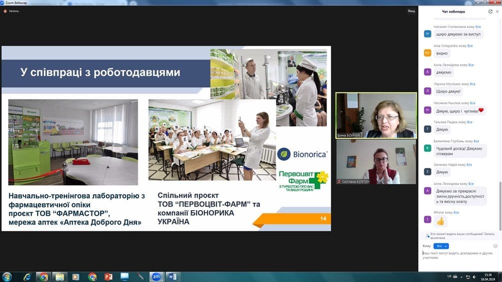The height and width of the screenshot is (282, 502).
Task: Click the monitor icon in taskbar
Action: (124, 277)
